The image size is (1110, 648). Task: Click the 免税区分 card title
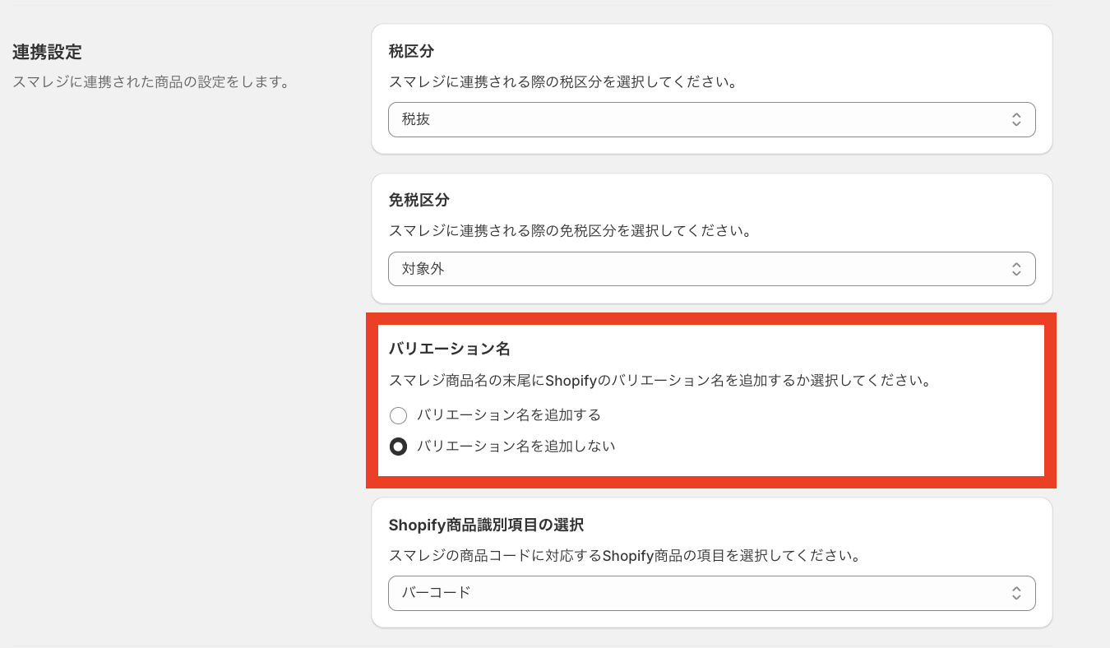(419, 200)
